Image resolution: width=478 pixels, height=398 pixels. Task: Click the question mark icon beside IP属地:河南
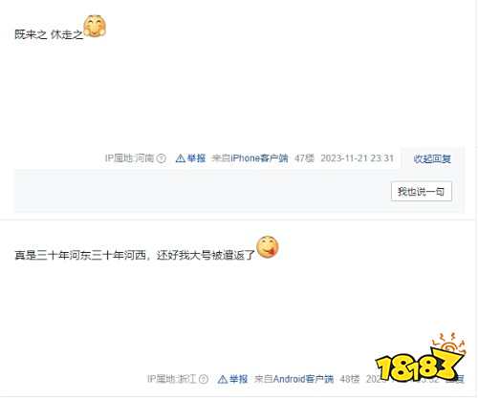(162, 158)
